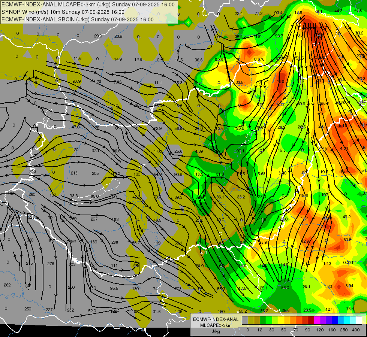Select the lime yellow-green legend swatch
The image size is (367, 337).
[275, 320]
